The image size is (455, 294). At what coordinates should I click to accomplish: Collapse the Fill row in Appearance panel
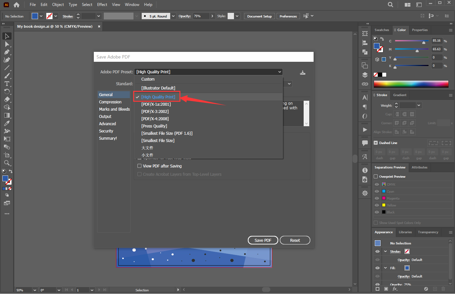point(385,268)
